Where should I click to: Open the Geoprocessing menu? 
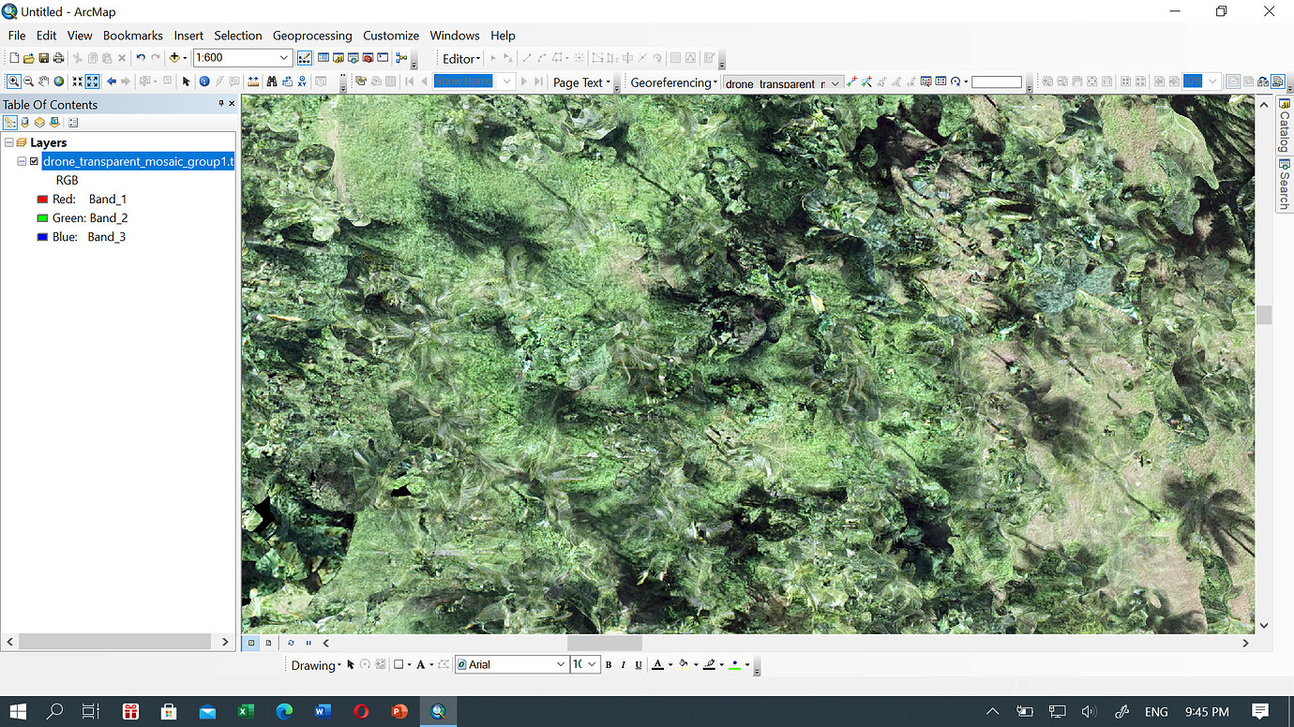coord(312,36)
